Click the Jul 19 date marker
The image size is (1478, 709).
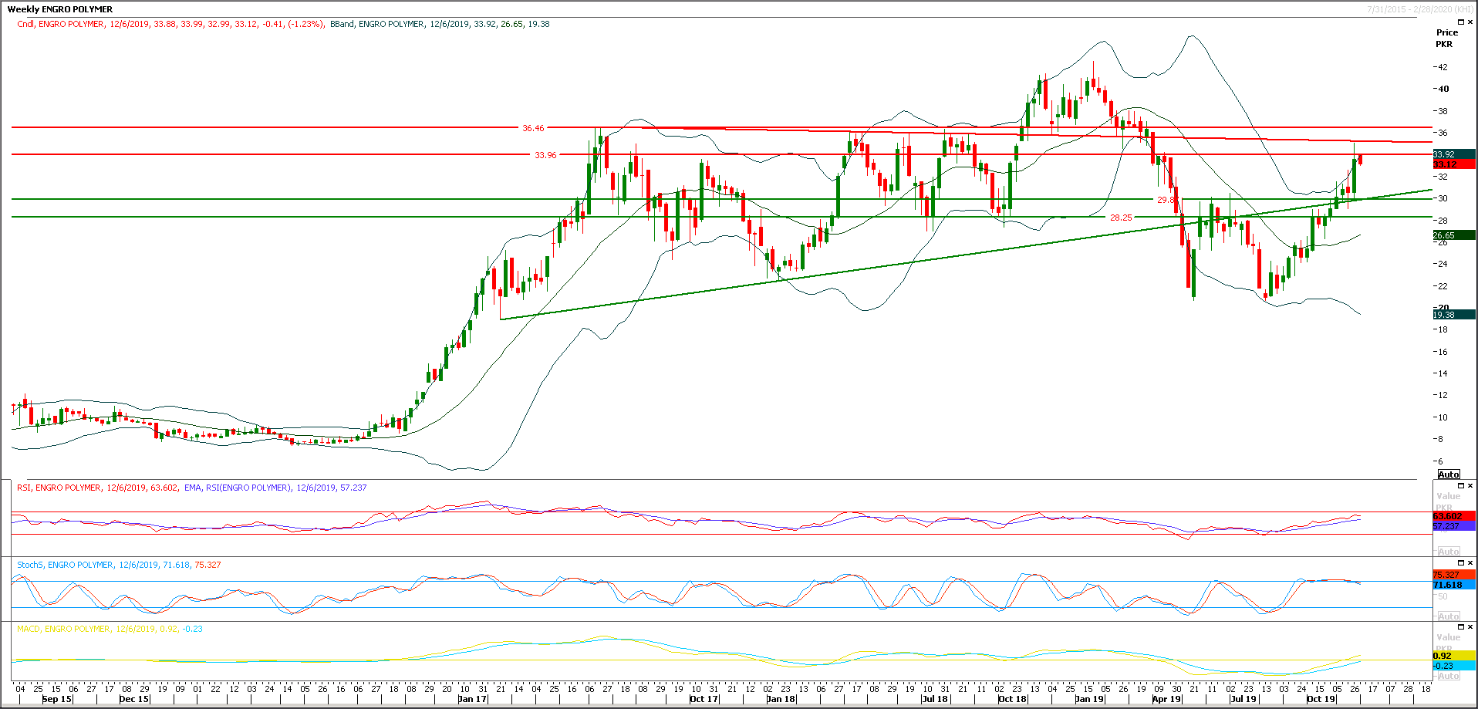coord(1243,699)
